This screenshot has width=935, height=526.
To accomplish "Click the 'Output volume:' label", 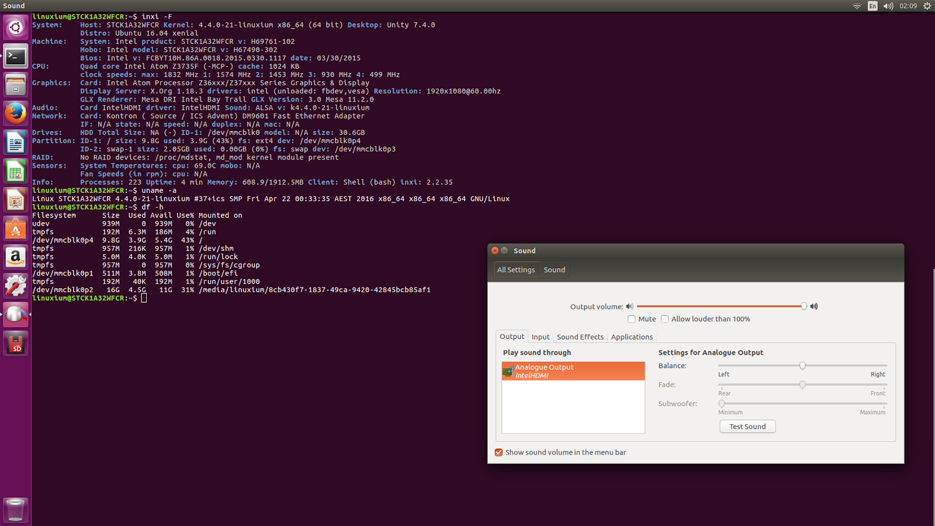I will click(x=597, y=307).
